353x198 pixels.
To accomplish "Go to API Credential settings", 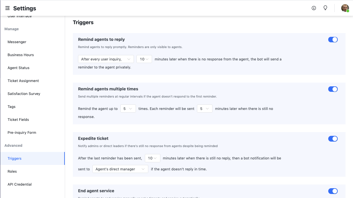I will pos(19,184).
